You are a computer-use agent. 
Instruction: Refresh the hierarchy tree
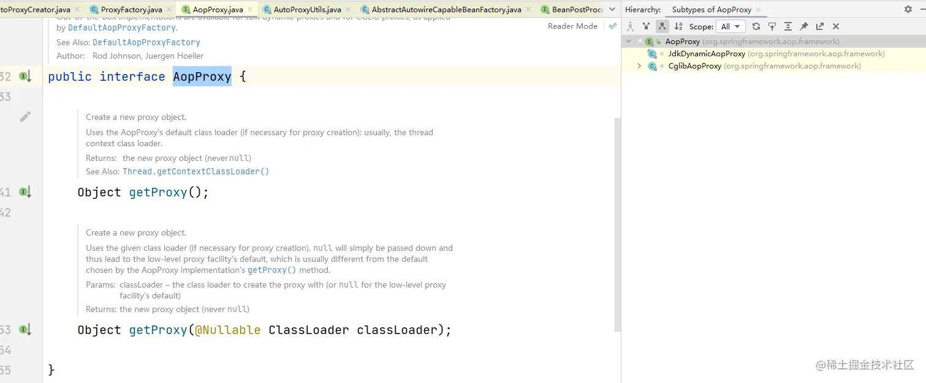(756, 26)
